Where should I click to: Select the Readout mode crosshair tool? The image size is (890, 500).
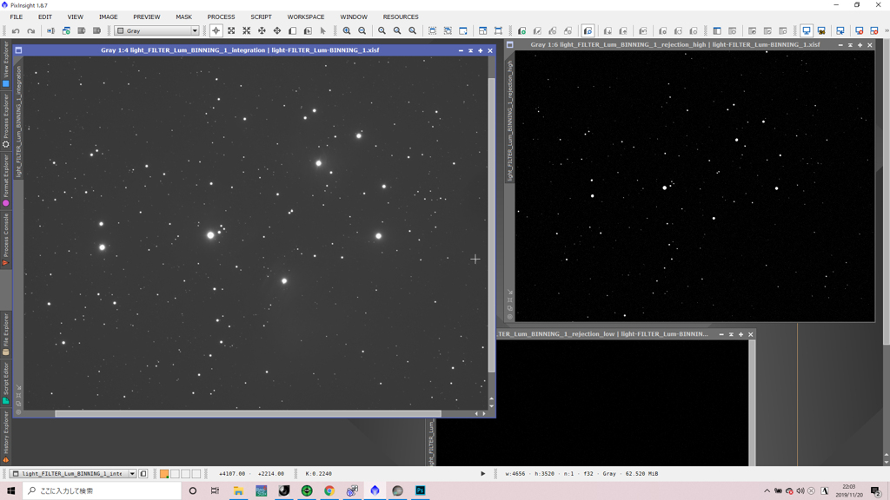tap(216, 31)
